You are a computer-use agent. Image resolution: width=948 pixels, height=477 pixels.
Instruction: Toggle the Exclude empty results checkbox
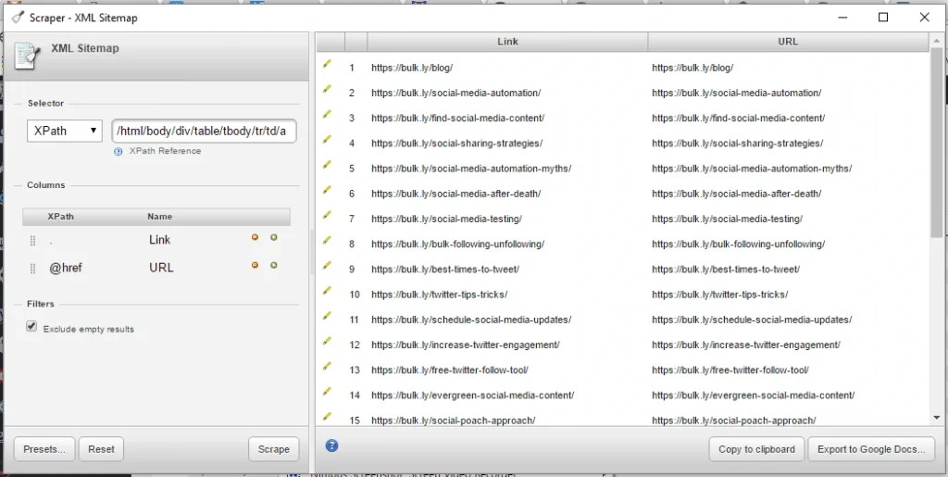point(31,327)
